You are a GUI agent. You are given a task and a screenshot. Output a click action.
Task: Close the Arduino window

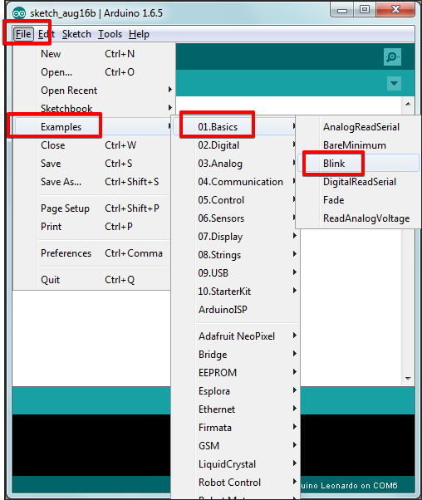tap(395, 10)
